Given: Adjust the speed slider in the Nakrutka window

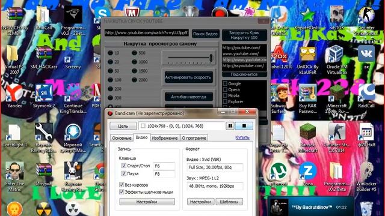Looking at the screenshot, I should coord(211,58).
